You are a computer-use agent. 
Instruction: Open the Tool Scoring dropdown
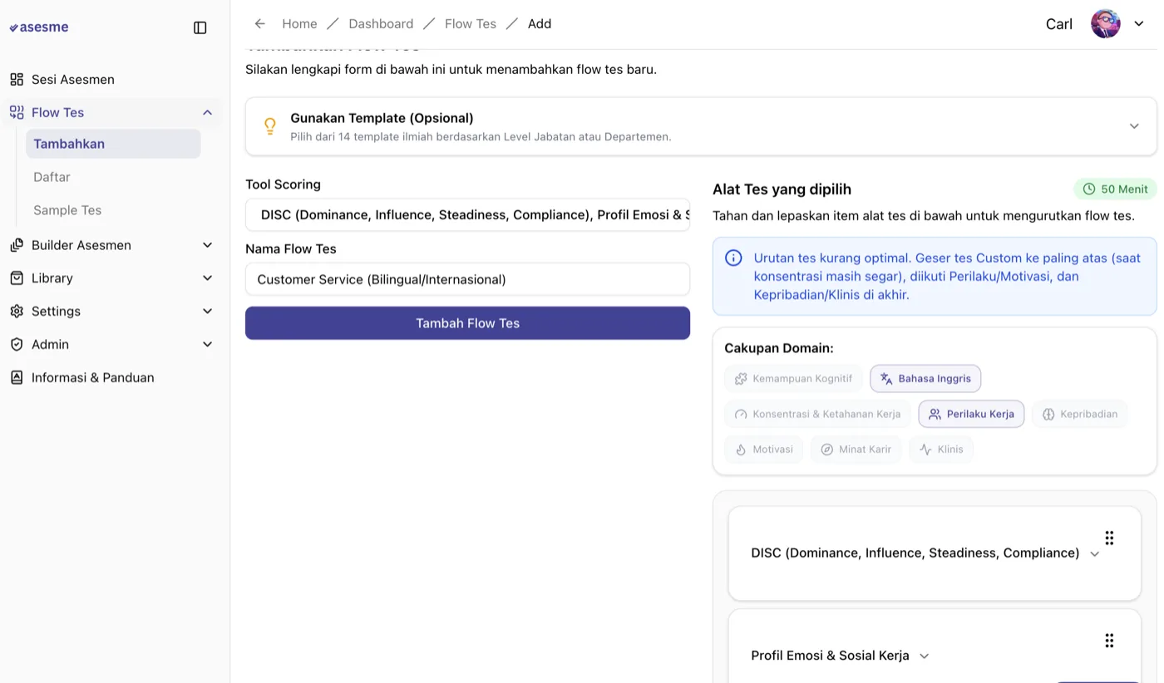pyautogui.click(x=467, y=215)
